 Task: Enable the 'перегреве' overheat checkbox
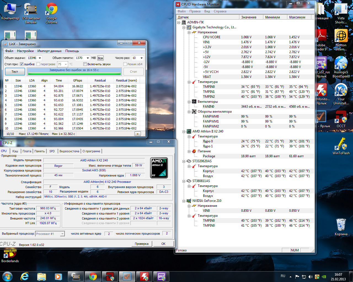click(x=38, y=64)
